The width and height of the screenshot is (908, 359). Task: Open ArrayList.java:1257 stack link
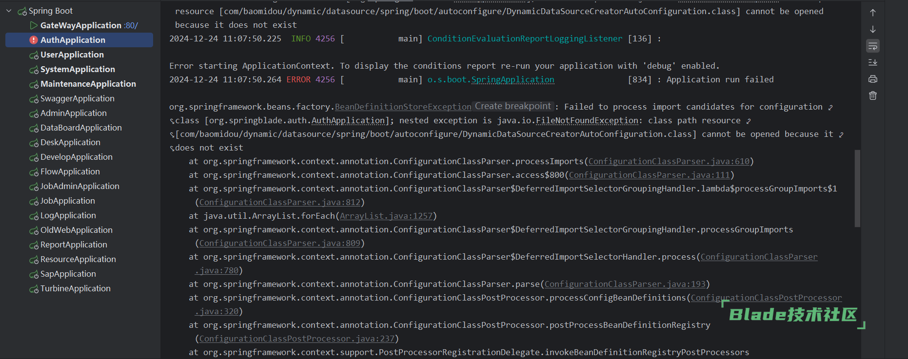point(386,216)
